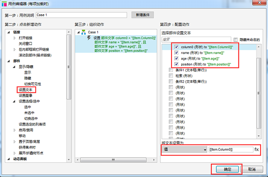The width and height of the screenshot is (268, 177).
Task: Collapse the 动态面板 tree group
Action: 8,159
